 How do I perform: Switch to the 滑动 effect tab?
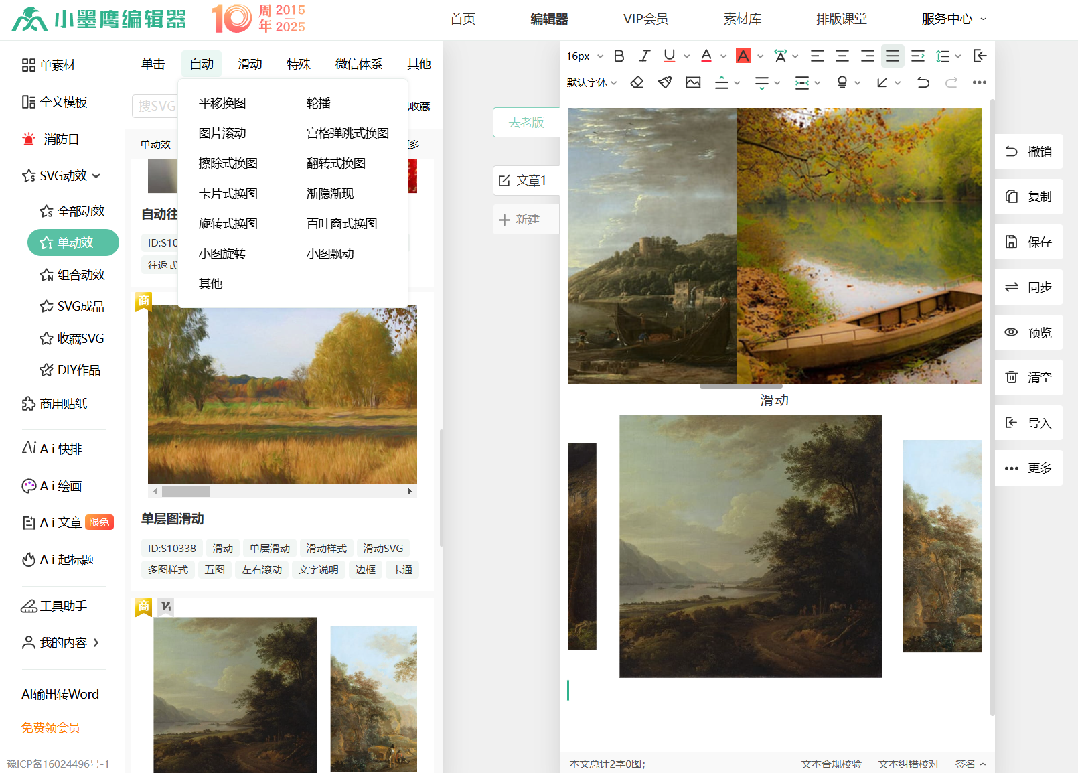click(x=250, y=64)
